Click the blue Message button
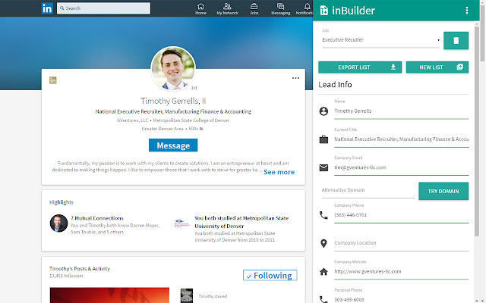The width and height of the screenshot is (486, 303). tap(173, 145)
